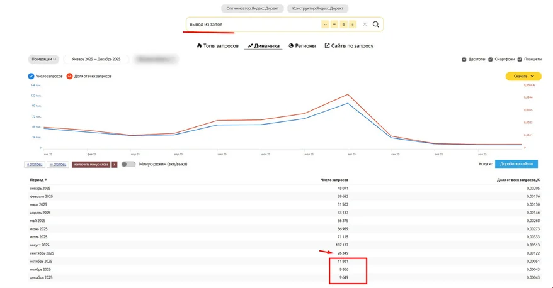Click the second yellow operator button in search bar
Viewport: 553px width, 288px height.
(334, 25)
